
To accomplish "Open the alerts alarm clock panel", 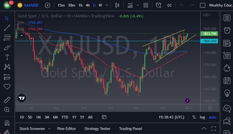I will coord(226,30).
